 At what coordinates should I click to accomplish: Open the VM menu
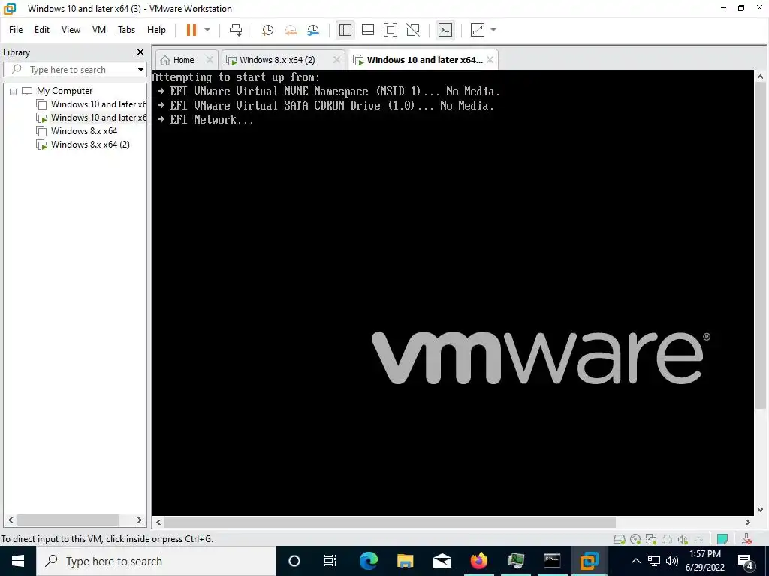click(x=99, y=30)
